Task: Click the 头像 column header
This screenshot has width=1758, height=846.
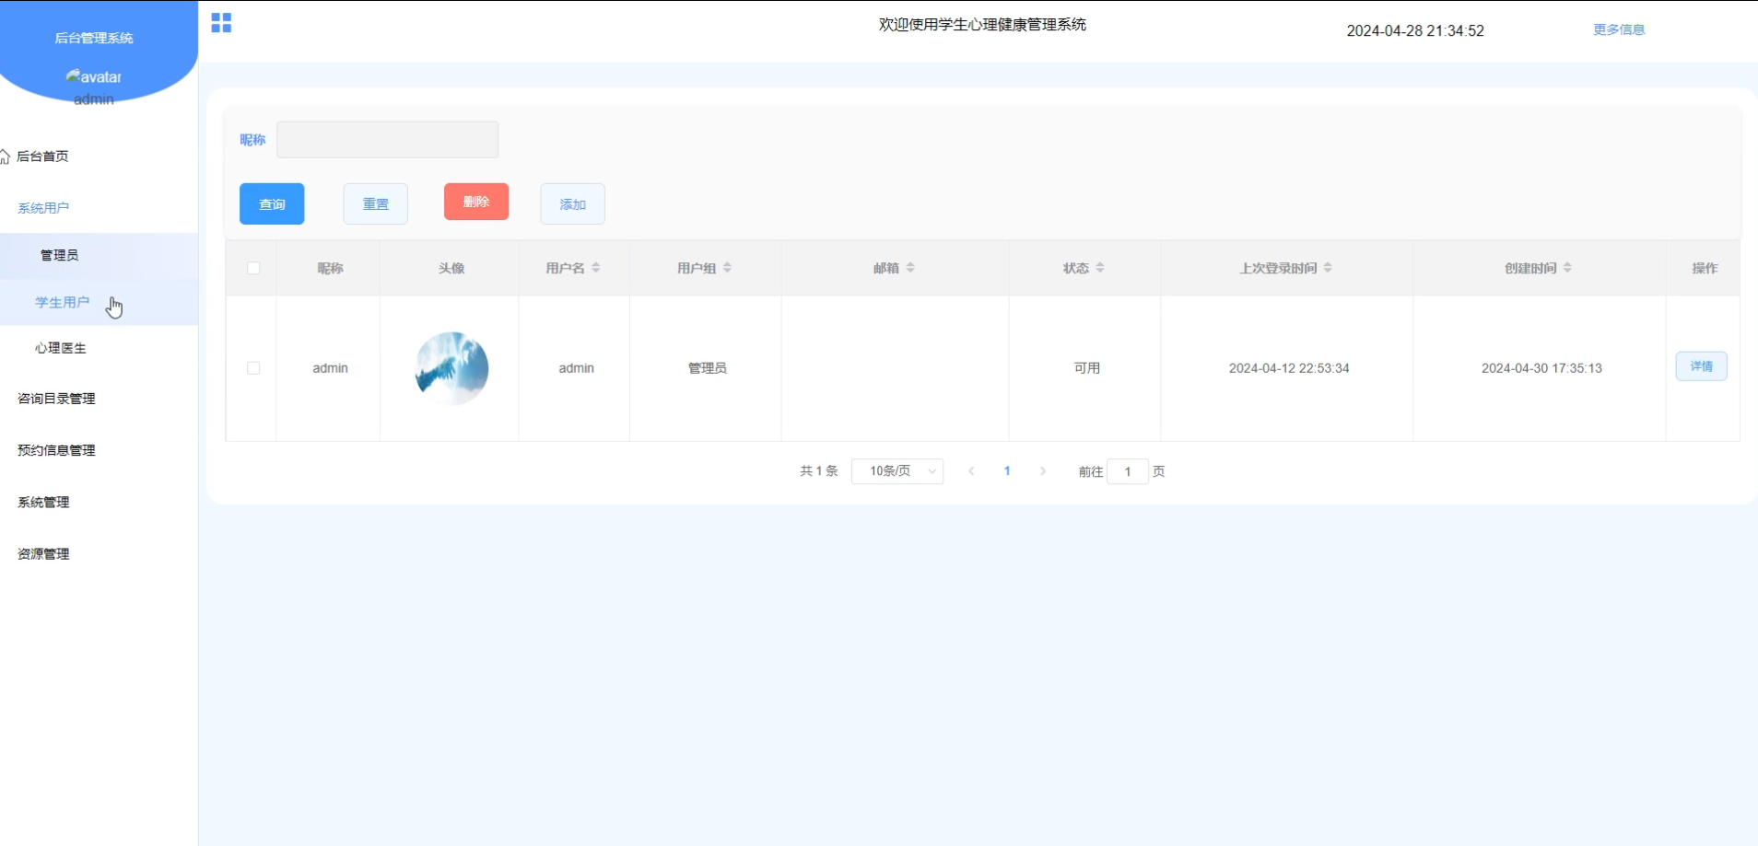Action: click(x=451, y=269)
